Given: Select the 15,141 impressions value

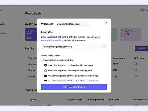Looking at the screenshot, I should [x=116, y=64].
